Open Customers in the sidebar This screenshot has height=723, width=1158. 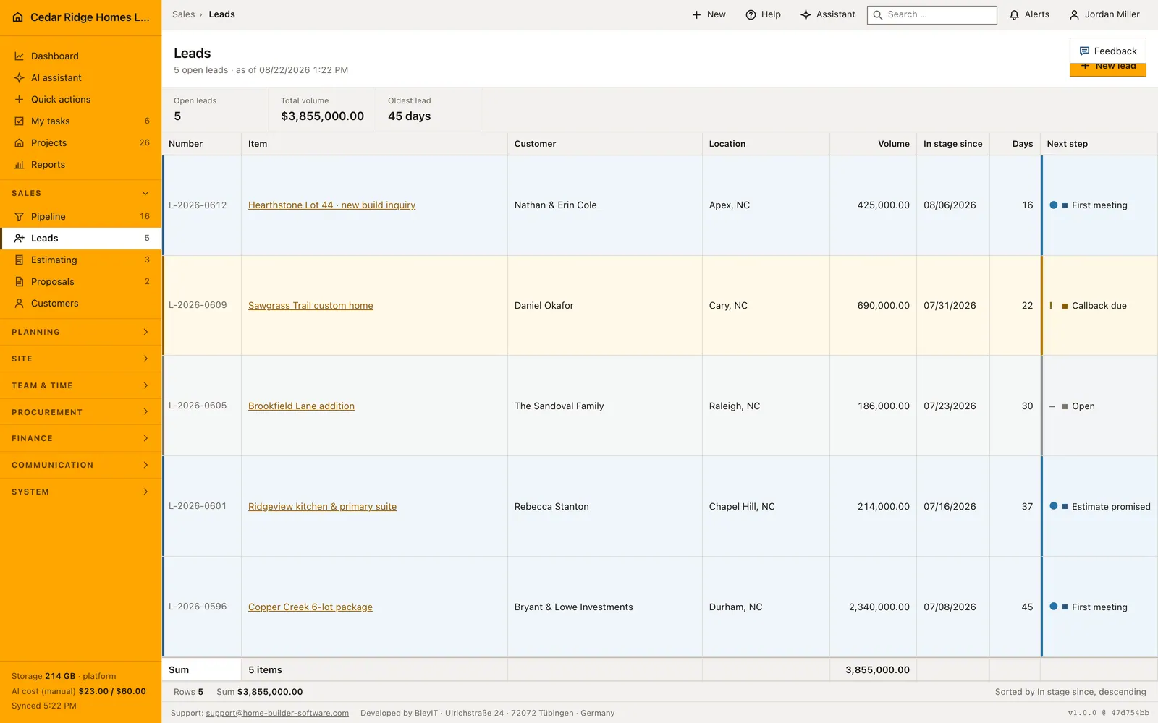point(80,304)
